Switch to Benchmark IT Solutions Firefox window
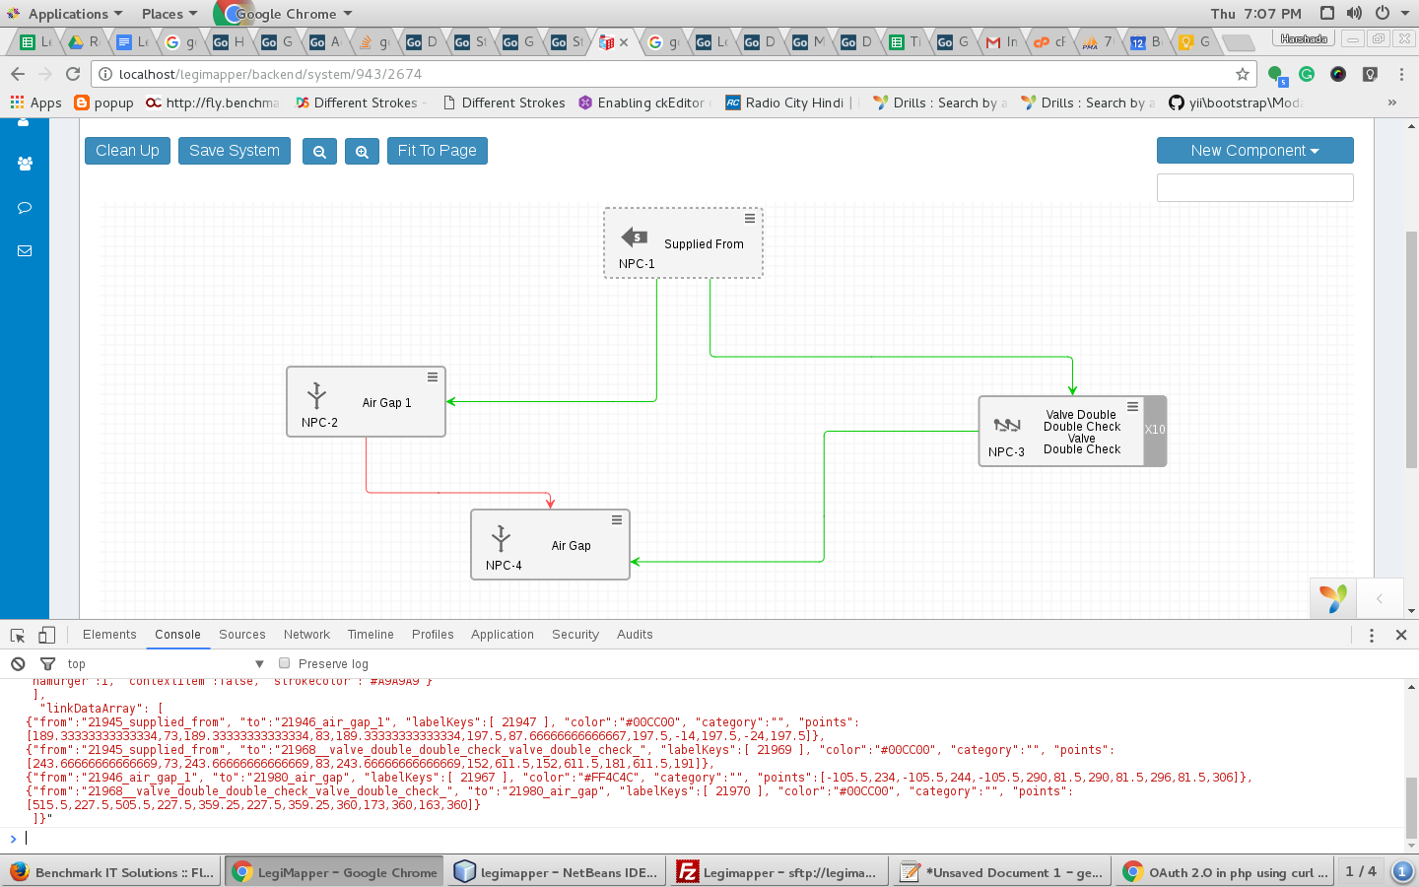 pyautogui.click(x=112, y=872)
